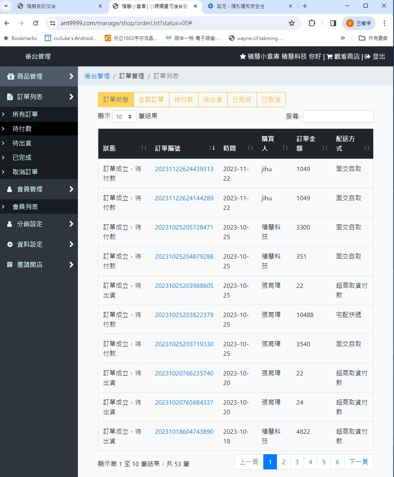Screen dimensions: 394x477
Task: Expand the 會員管理 sidebar menu
Action: 39,189
